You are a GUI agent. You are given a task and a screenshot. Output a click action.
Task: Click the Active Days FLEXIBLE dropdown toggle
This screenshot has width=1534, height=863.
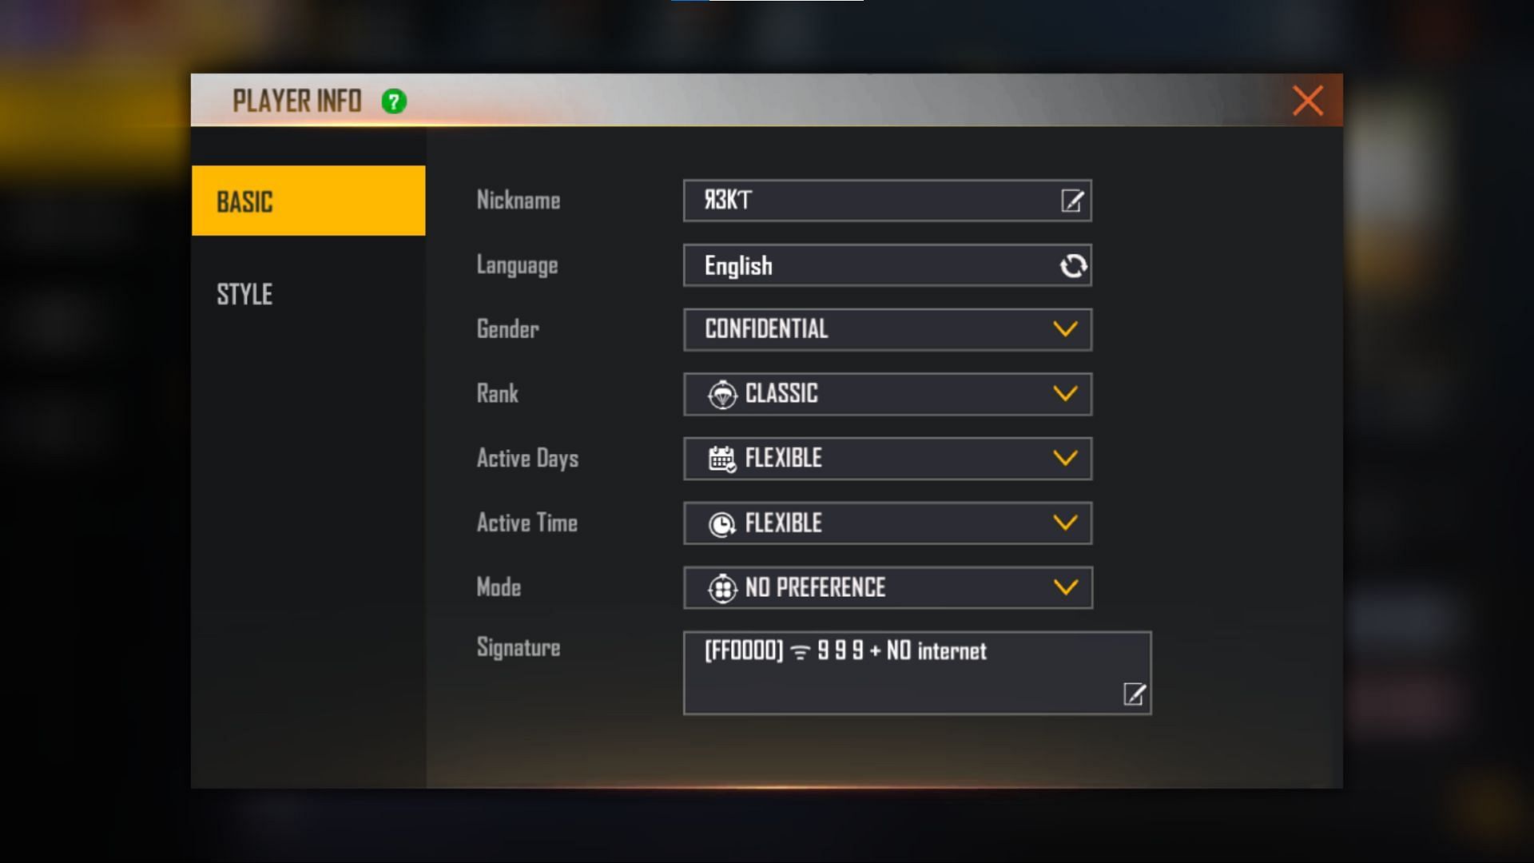coord(1067,459)
